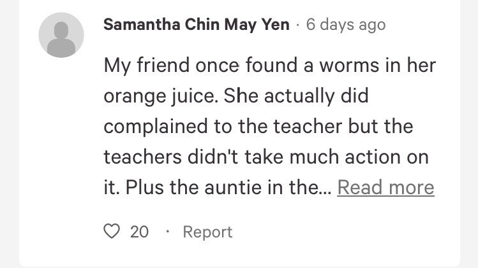The image size is (478, 268).
Task: Open Samantha Chin May Yen's profile name
Action: [x=196, y=25]
